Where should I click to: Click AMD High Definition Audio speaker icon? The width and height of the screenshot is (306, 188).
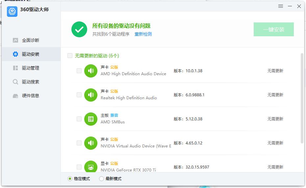tap(91, 71)
